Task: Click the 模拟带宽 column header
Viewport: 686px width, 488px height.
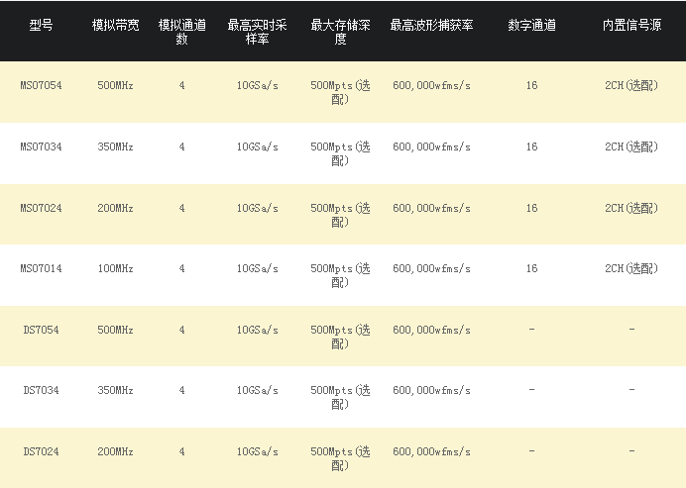Action: 116,25
